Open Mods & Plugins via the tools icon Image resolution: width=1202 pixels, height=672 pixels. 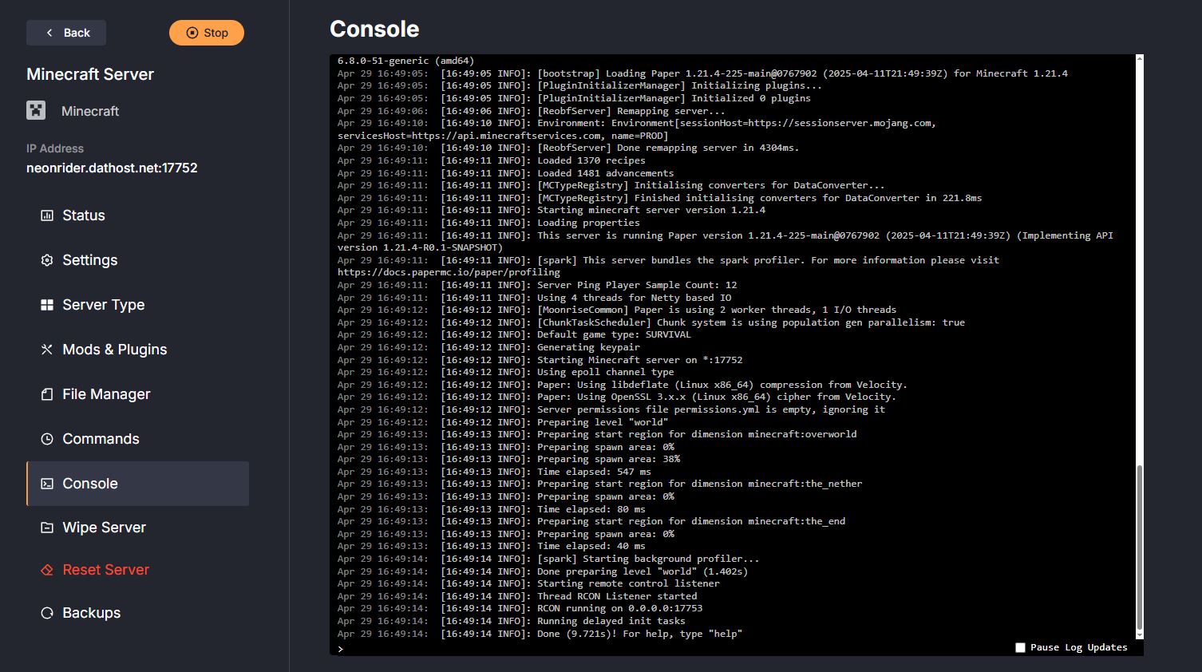coord(45,349)
